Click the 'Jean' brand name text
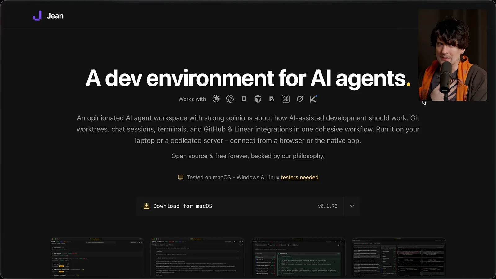 click(55, 16)
